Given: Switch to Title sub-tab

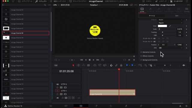Looking at the screenshot, I should tap(152, 16).
